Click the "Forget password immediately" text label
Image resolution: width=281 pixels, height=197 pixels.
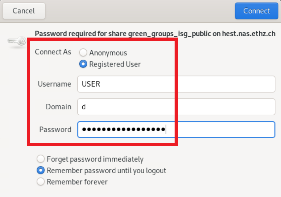click(x=95, y=159)
